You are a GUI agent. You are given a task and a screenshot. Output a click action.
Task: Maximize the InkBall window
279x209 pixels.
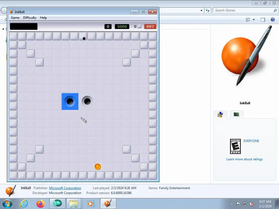[143, 12]
